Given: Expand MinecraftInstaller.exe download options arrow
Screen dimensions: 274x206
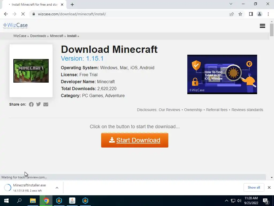Looking at the screenshot, I should (57, 188).
